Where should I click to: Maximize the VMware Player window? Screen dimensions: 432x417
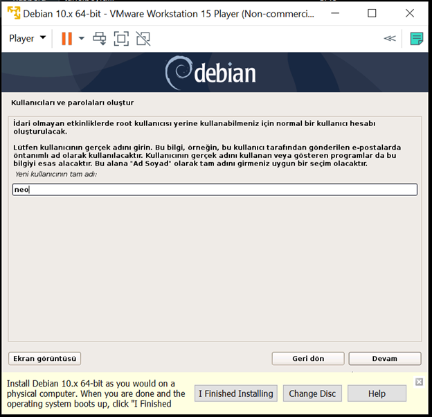[x=372, y=13]
